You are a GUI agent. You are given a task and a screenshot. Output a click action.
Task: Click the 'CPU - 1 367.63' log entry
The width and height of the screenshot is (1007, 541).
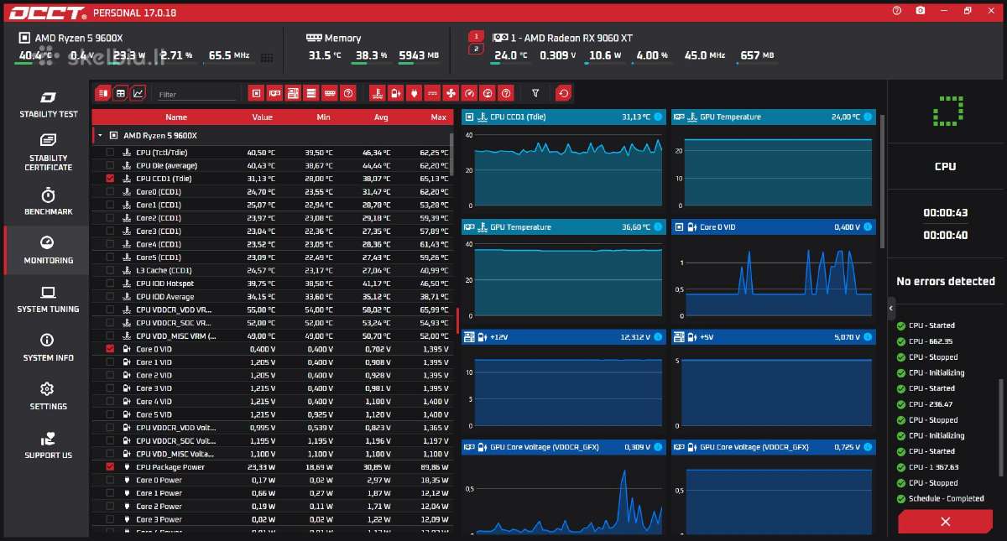(927, 467)
